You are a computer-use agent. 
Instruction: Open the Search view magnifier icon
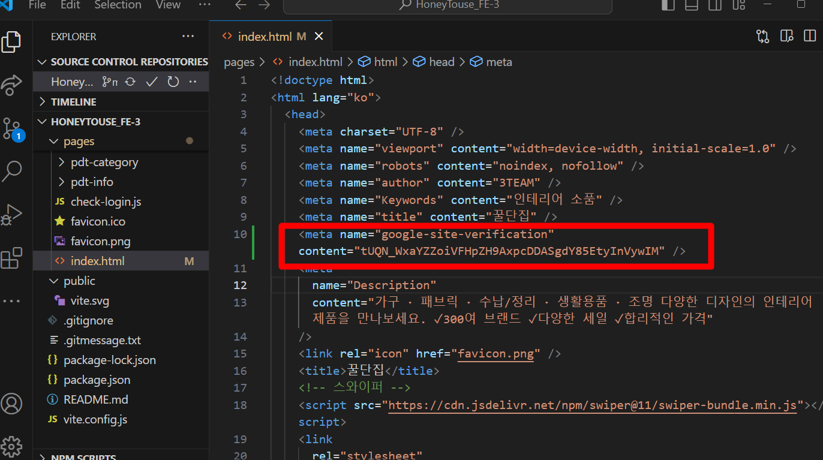pyautogui.click(x=12, y=171)
